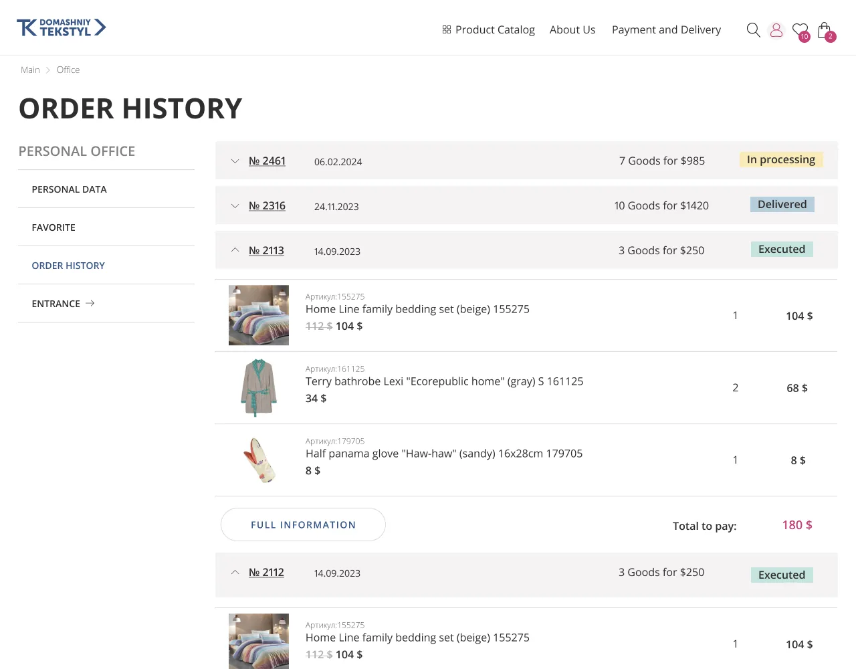Screen dimensions: 856x669
Task: Expand order № 2461 chevron
Action: point(235,161)
